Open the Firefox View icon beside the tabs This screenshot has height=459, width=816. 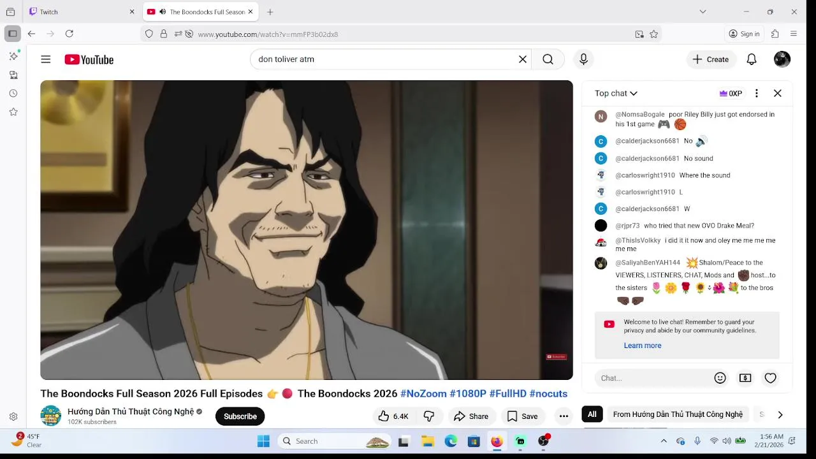tap(10, 12)
